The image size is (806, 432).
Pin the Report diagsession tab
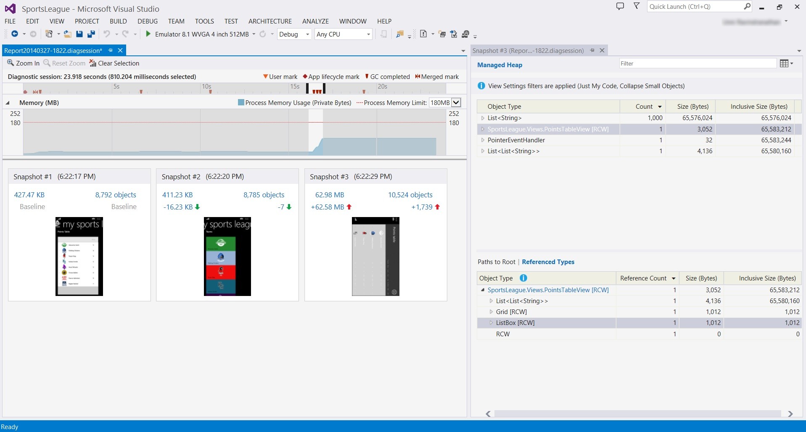point(111,50)
